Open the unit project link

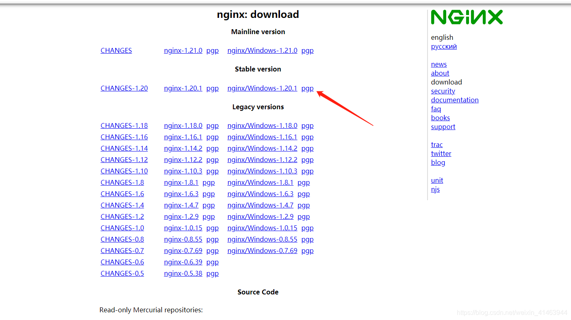[437, 180]
